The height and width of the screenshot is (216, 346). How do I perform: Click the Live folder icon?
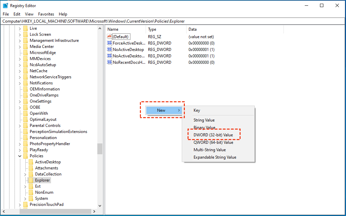[x=26, y=28]
